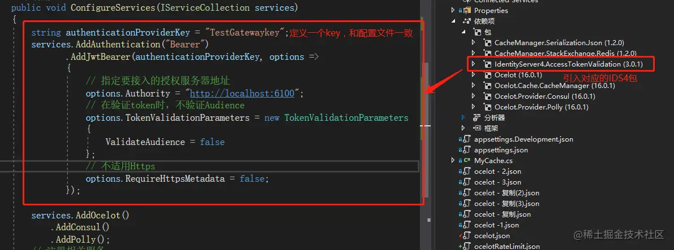Click the "TestGatewaykey" string literal

pyautogui.click(x=246, y=33)
